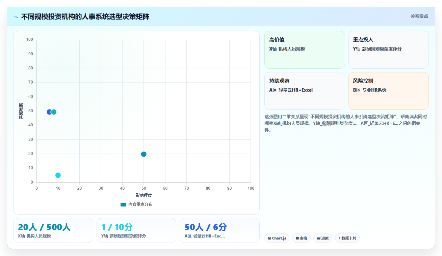Select the 1 / 10分 stat card
The image size is (442, 256).
coord(136,230)
